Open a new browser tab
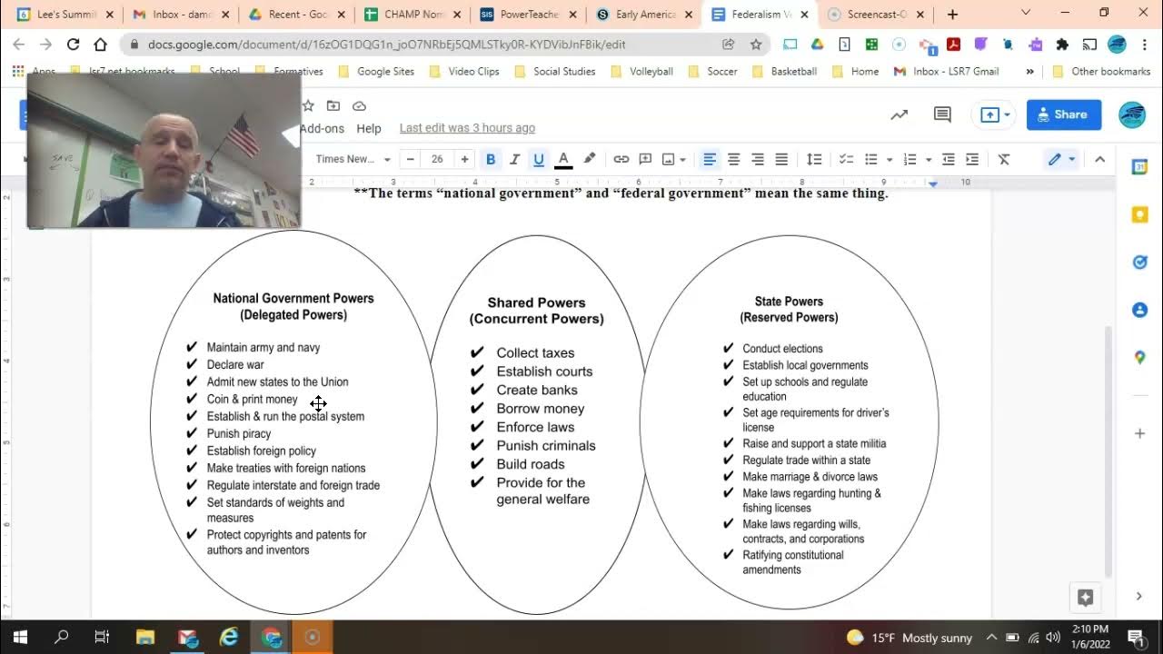This screenshot has width=1163, height=654. click(x=952, y=15)
